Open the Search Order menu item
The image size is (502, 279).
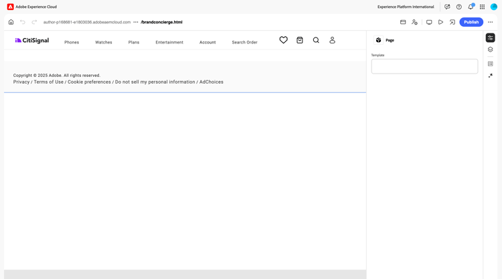pyautogui.click(x=244, y=42)
